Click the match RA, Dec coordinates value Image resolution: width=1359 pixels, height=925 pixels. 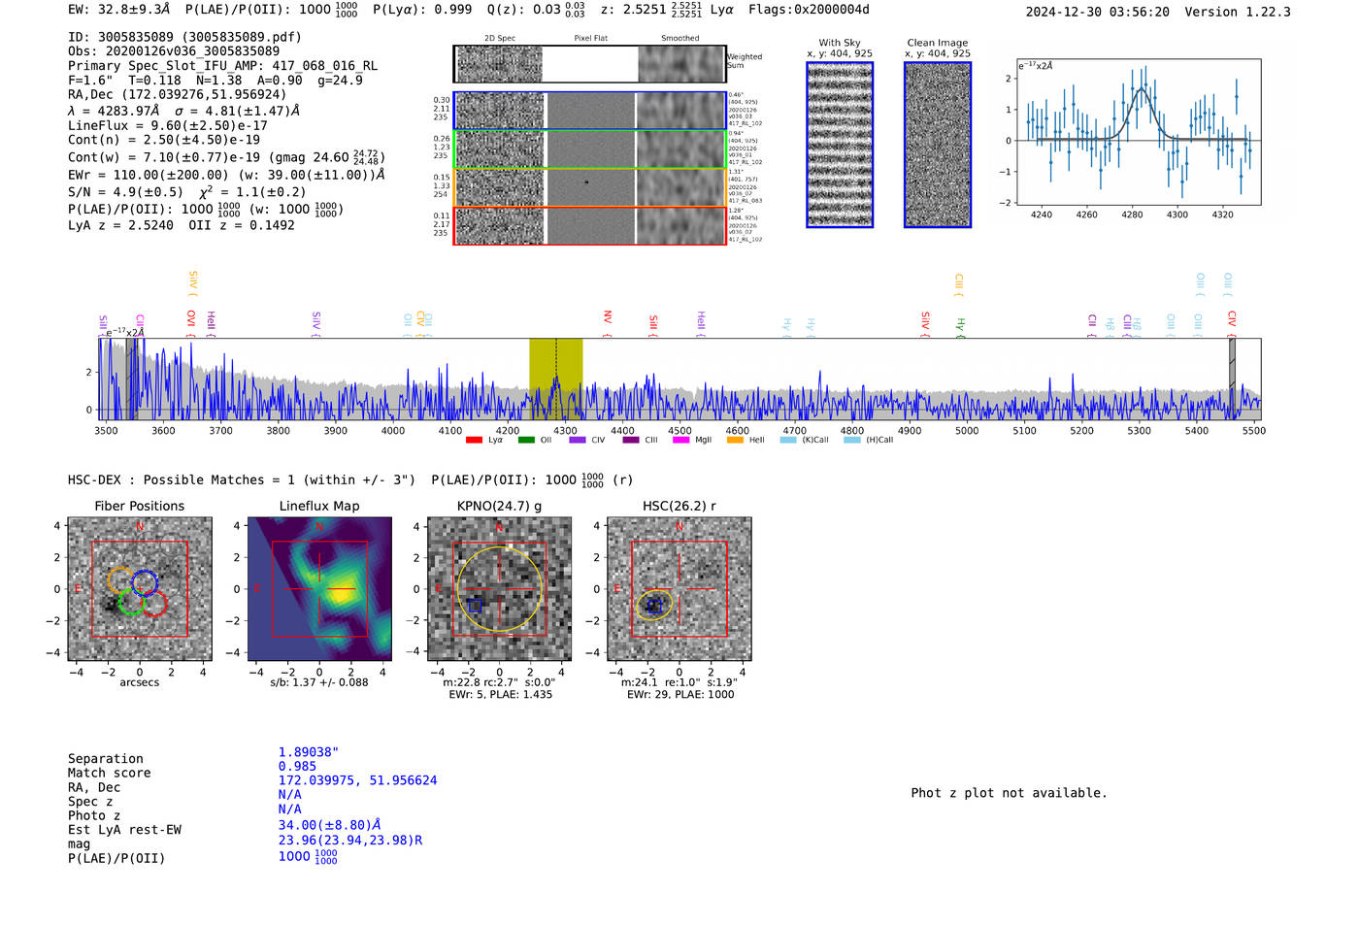(x=357, y=780)
